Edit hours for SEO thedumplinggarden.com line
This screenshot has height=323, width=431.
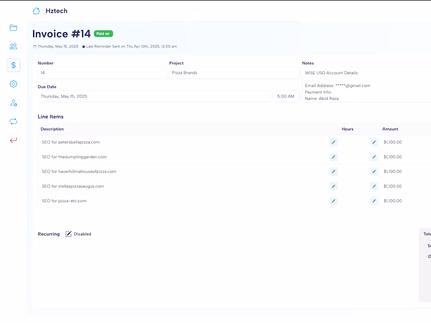(333, 157)
